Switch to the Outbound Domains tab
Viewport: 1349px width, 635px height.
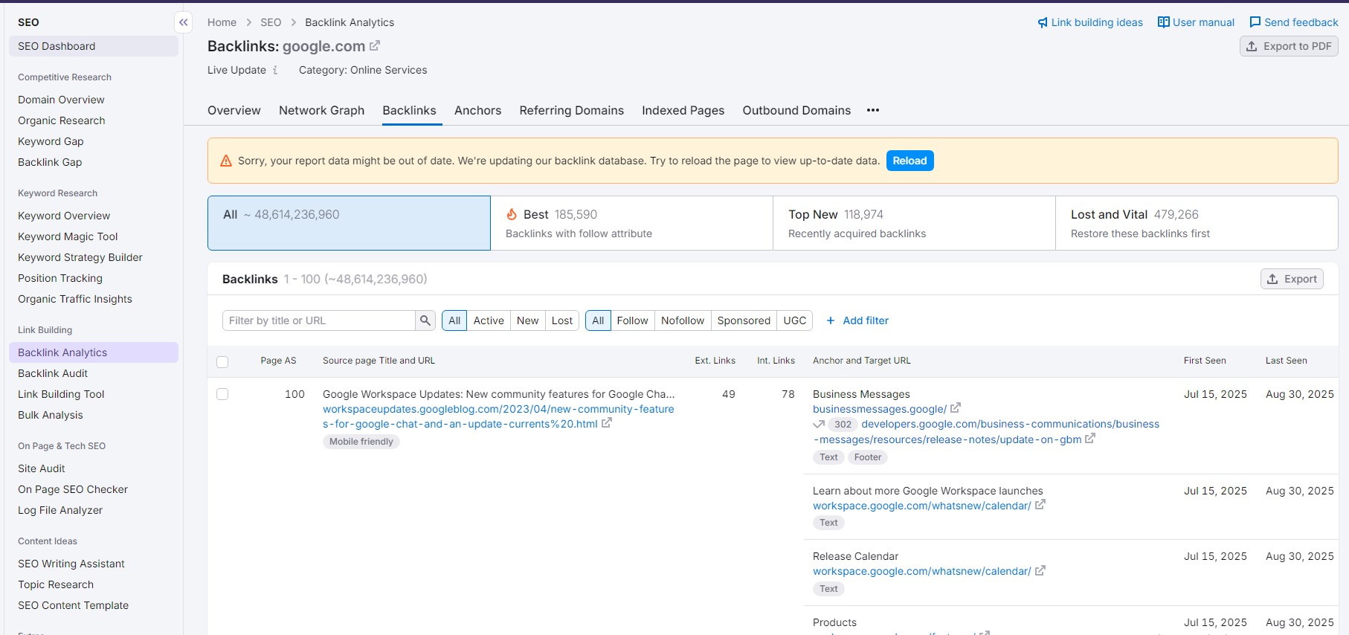(x=796, y=110)
